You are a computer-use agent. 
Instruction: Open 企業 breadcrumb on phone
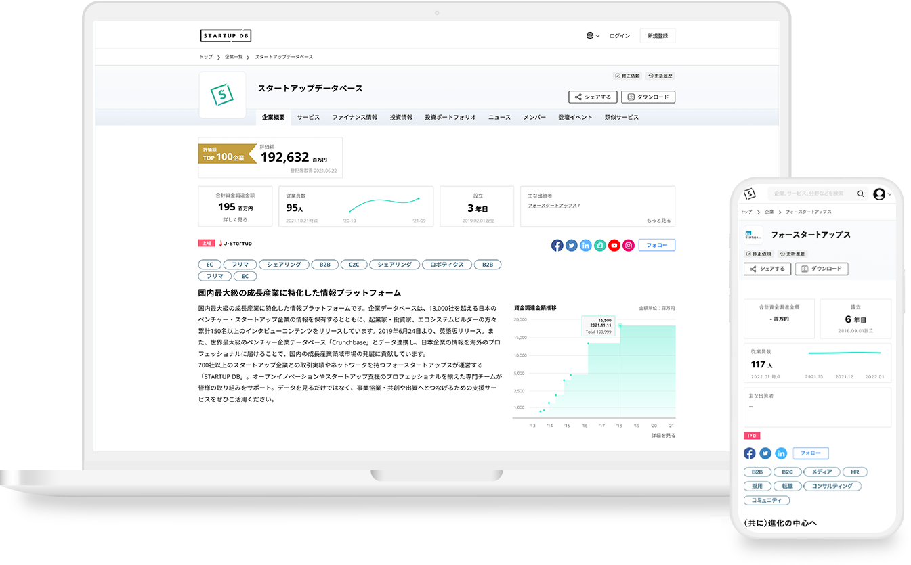pos(769,212)
